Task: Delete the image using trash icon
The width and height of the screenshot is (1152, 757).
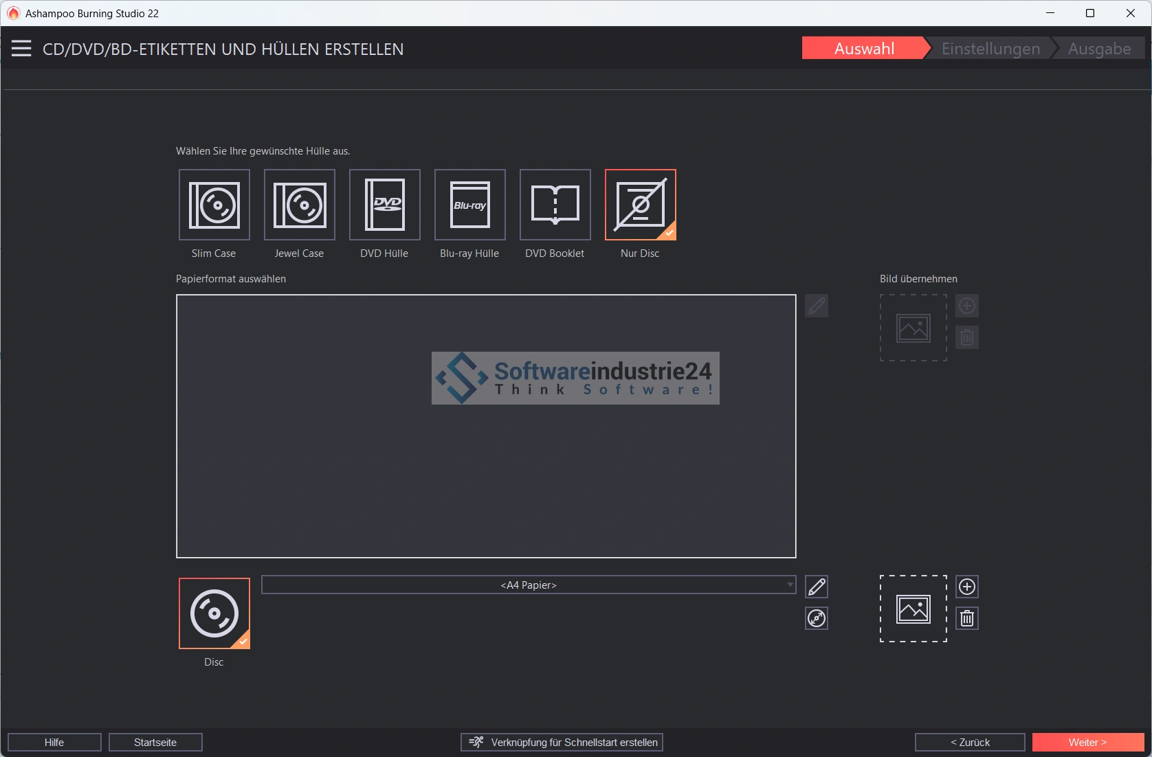Action: coord(967,619)
